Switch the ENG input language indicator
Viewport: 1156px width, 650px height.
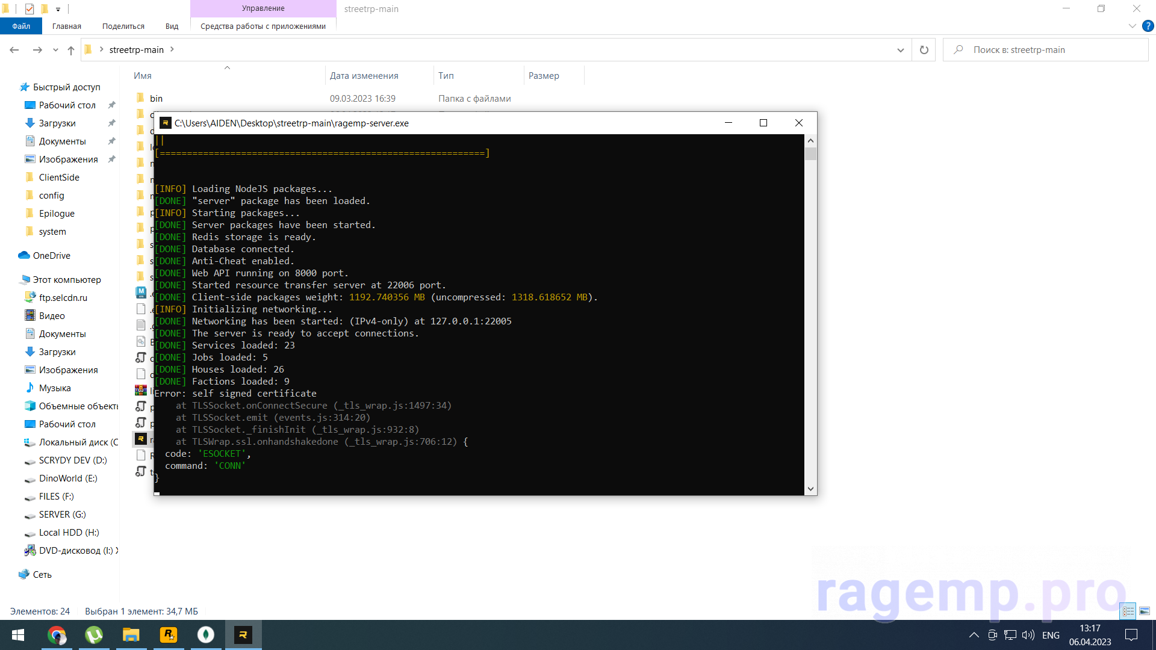click(1051, 635)
